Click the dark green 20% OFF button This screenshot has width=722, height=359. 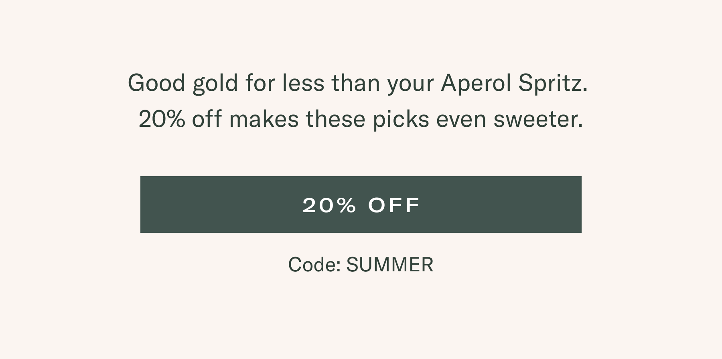(x=361, y=205)
